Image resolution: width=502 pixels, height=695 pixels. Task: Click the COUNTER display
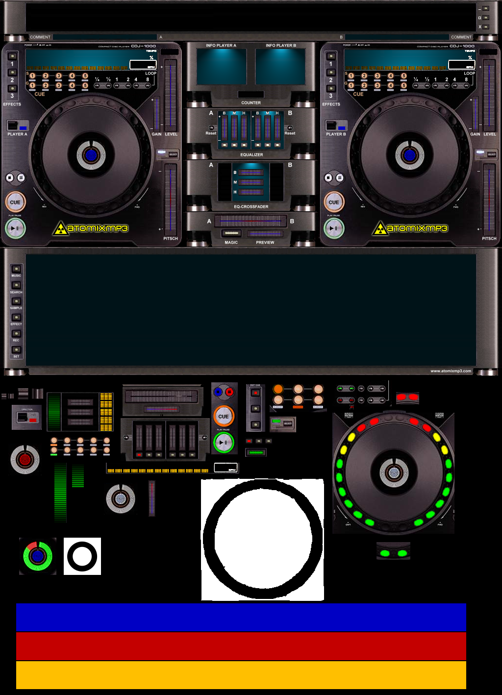(251, 95)
